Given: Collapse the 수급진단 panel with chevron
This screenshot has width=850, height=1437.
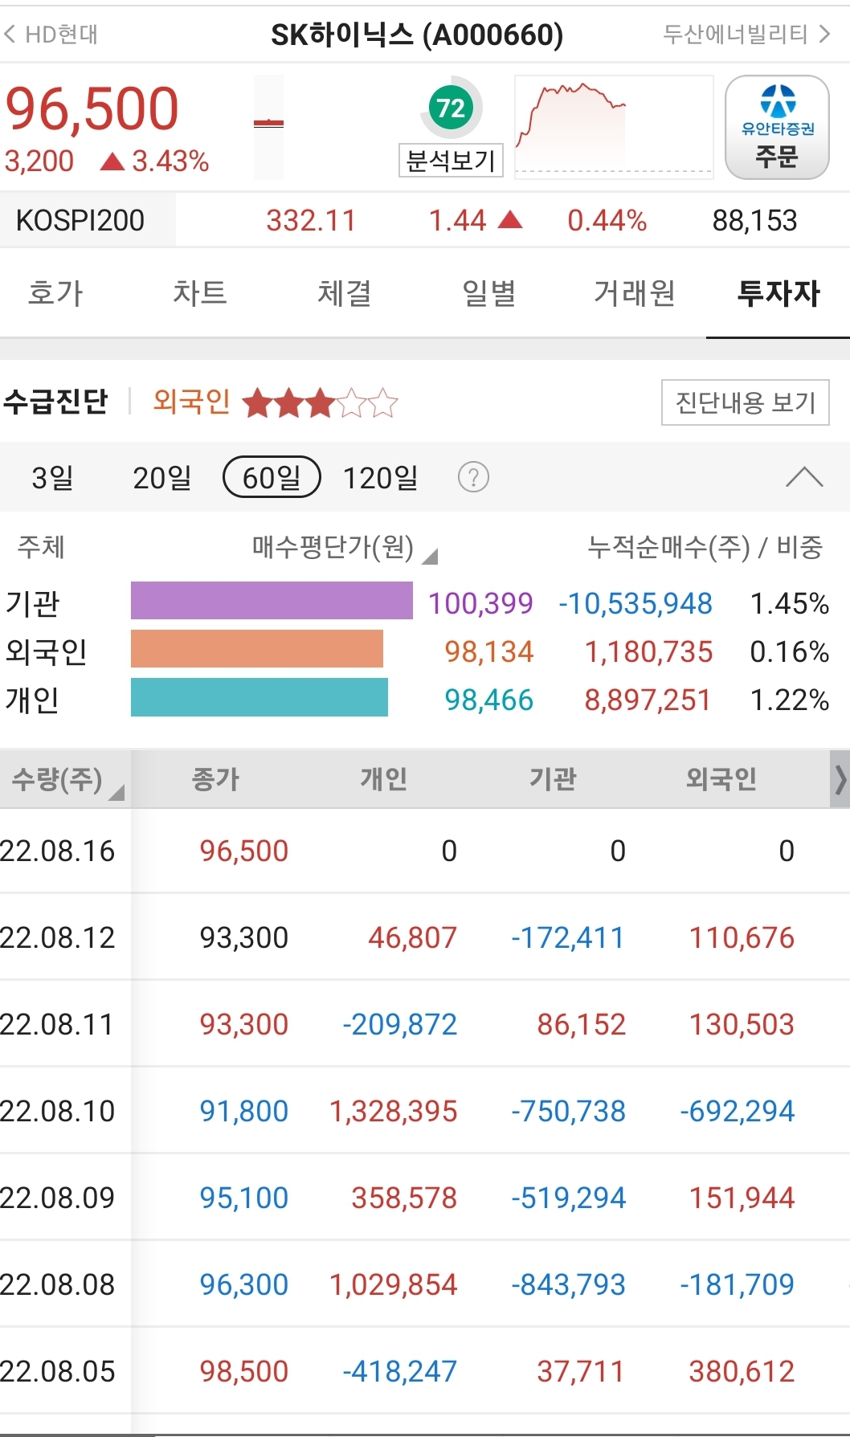Looking at the screenshot, I should [804, 477].
